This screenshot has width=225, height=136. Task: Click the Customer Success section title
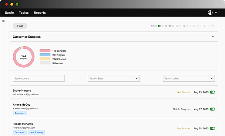pyautogui.click(x=27, y=37)
